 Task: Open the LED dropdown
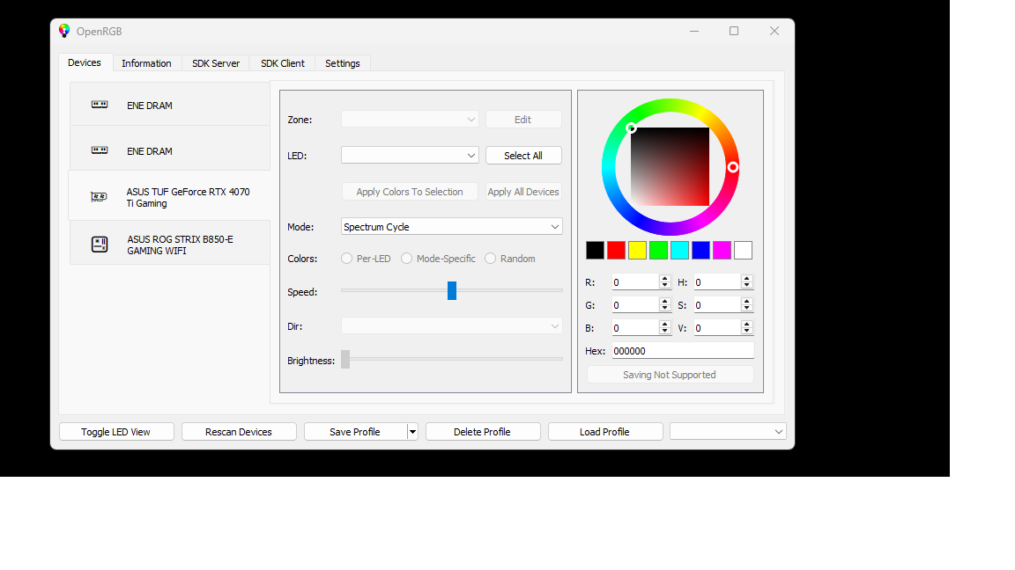(410, 156)
